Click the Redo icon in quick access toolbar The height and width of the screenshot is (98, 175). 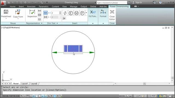[x=35, y=2]
